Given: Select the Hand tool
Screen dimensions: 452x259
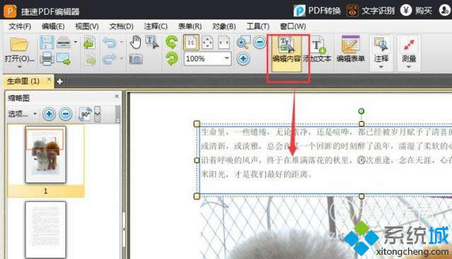Looking at the screenshot, I should pyautogui.click(x=135, y=42).
